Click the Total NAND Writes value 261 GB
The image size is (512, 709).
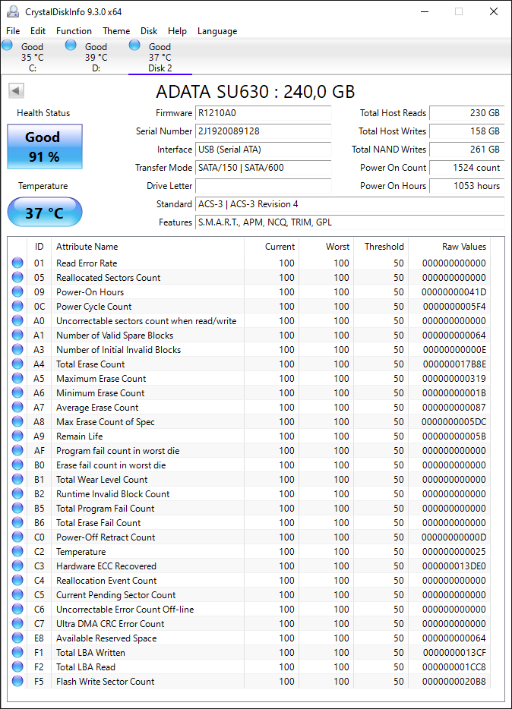pos(466,150)
